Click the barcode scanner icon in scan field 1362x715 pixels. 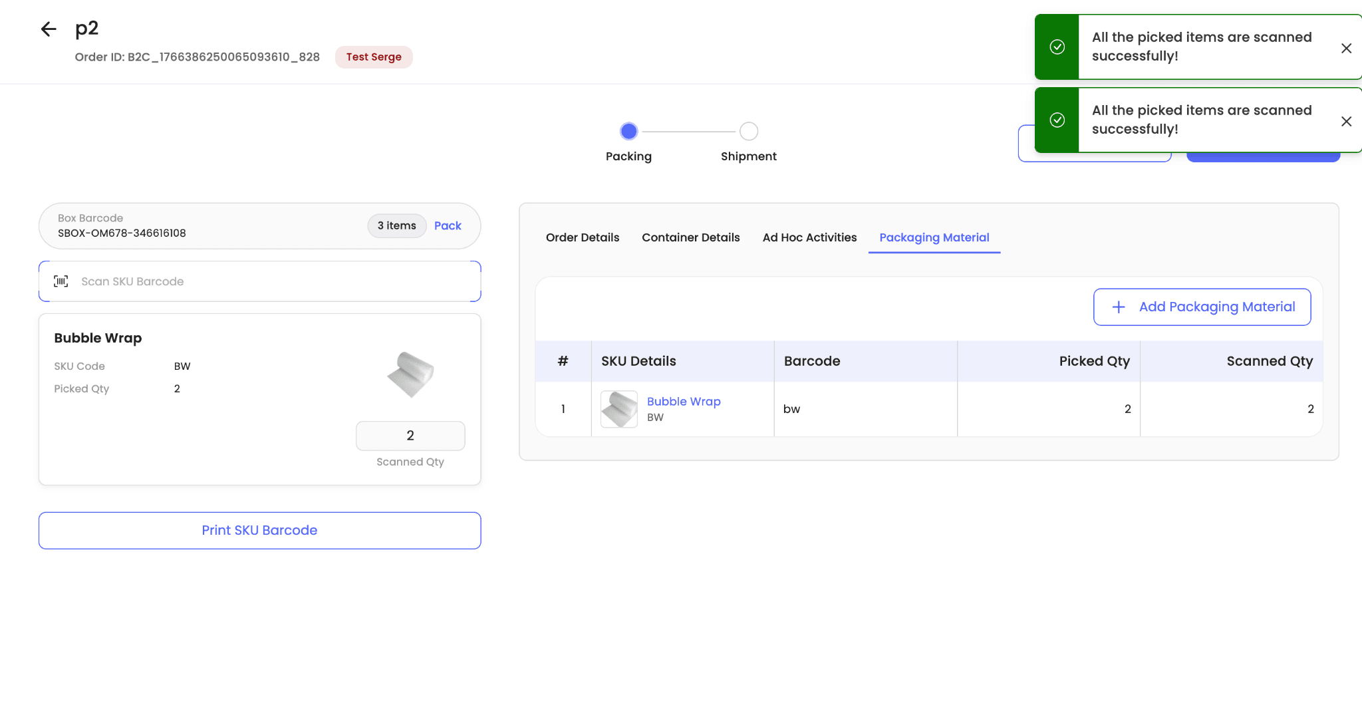[61, 281]
